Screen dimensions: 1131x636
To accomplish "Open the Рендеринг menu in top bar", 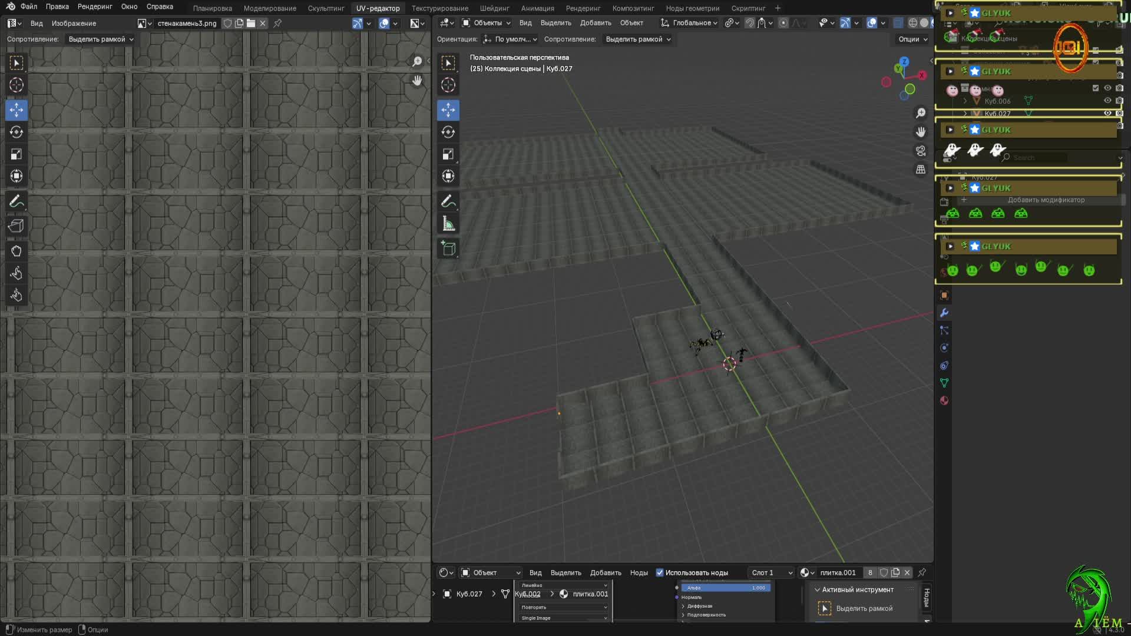I will click(94, 6).
